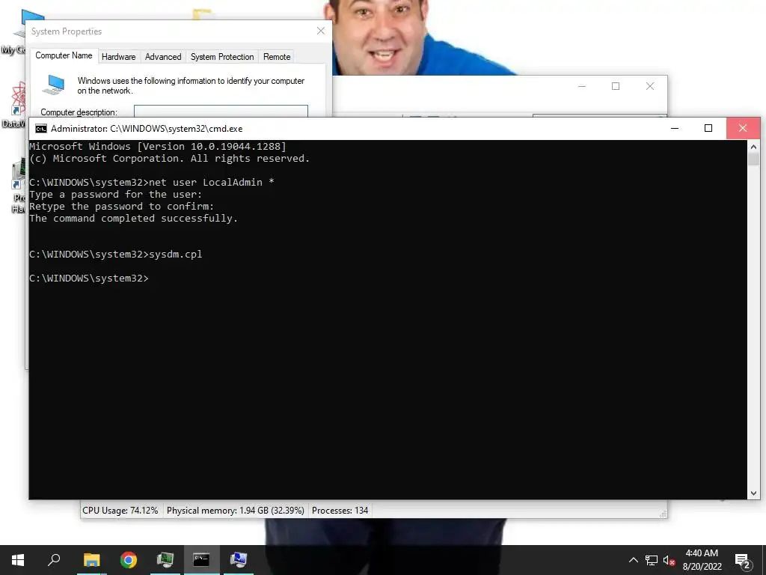Screen dimensions: 766x575
Task: Click Command Prompt scrollbar down arrow
Action: 753,493
